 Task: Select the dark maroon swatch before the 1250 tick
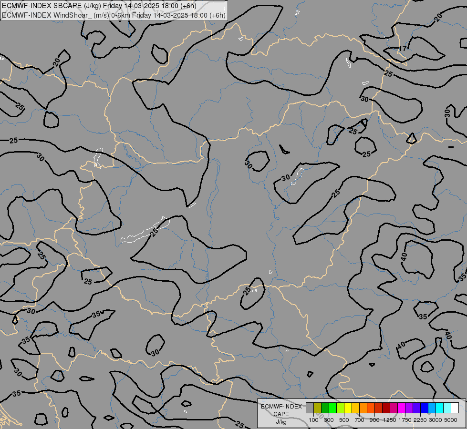(386, 408)
